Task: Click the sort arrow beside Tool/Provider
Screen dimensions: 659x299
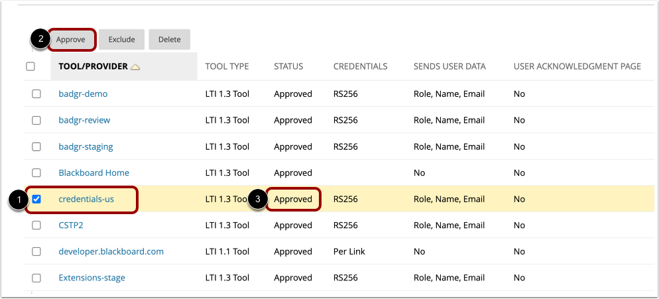Action: pos(135,67)
